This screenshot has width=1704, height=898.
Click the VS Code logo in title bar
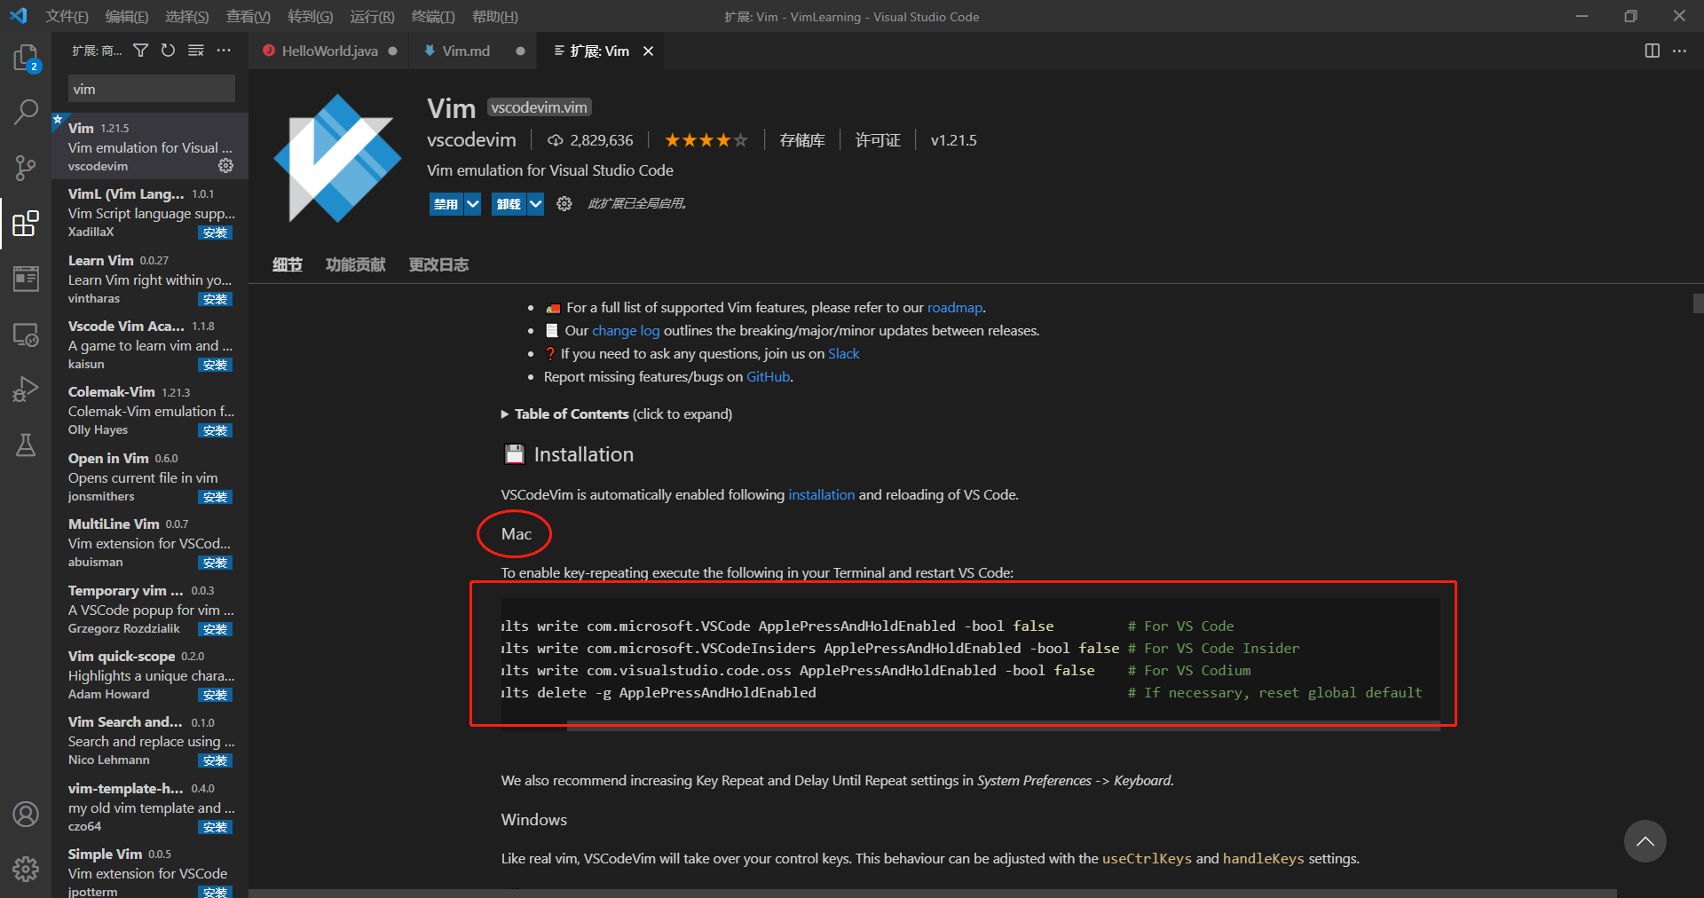click(x=19, y=16)
